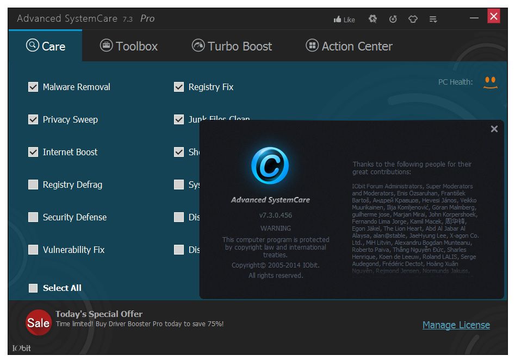The image size is (515, 362).
Task: Enable the Registry Defrag checkbox
Action: pos(33,185)
